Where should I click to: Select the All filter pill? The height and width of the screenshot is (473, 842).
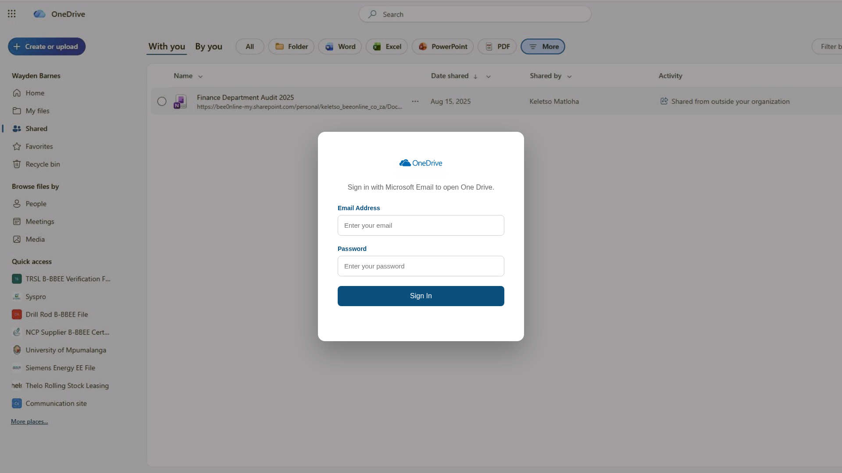coord(250,46)
